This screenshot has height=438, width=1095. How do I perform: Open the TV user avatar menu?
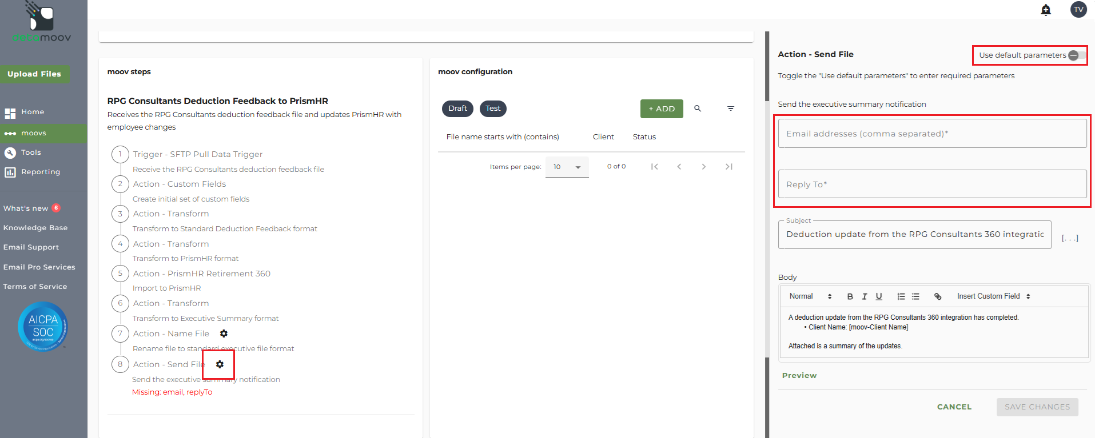1078,10
